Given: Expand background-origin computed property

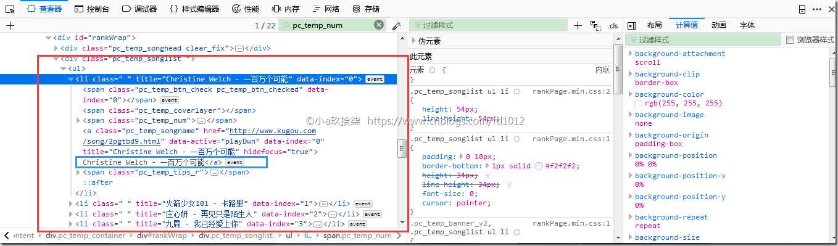Looking at the screenshot, I should tap(630, 135).
